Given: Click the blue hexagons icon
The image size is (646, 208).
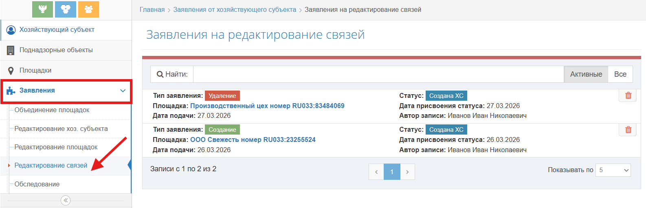Looking at the screenshot, I should [66, 9].
